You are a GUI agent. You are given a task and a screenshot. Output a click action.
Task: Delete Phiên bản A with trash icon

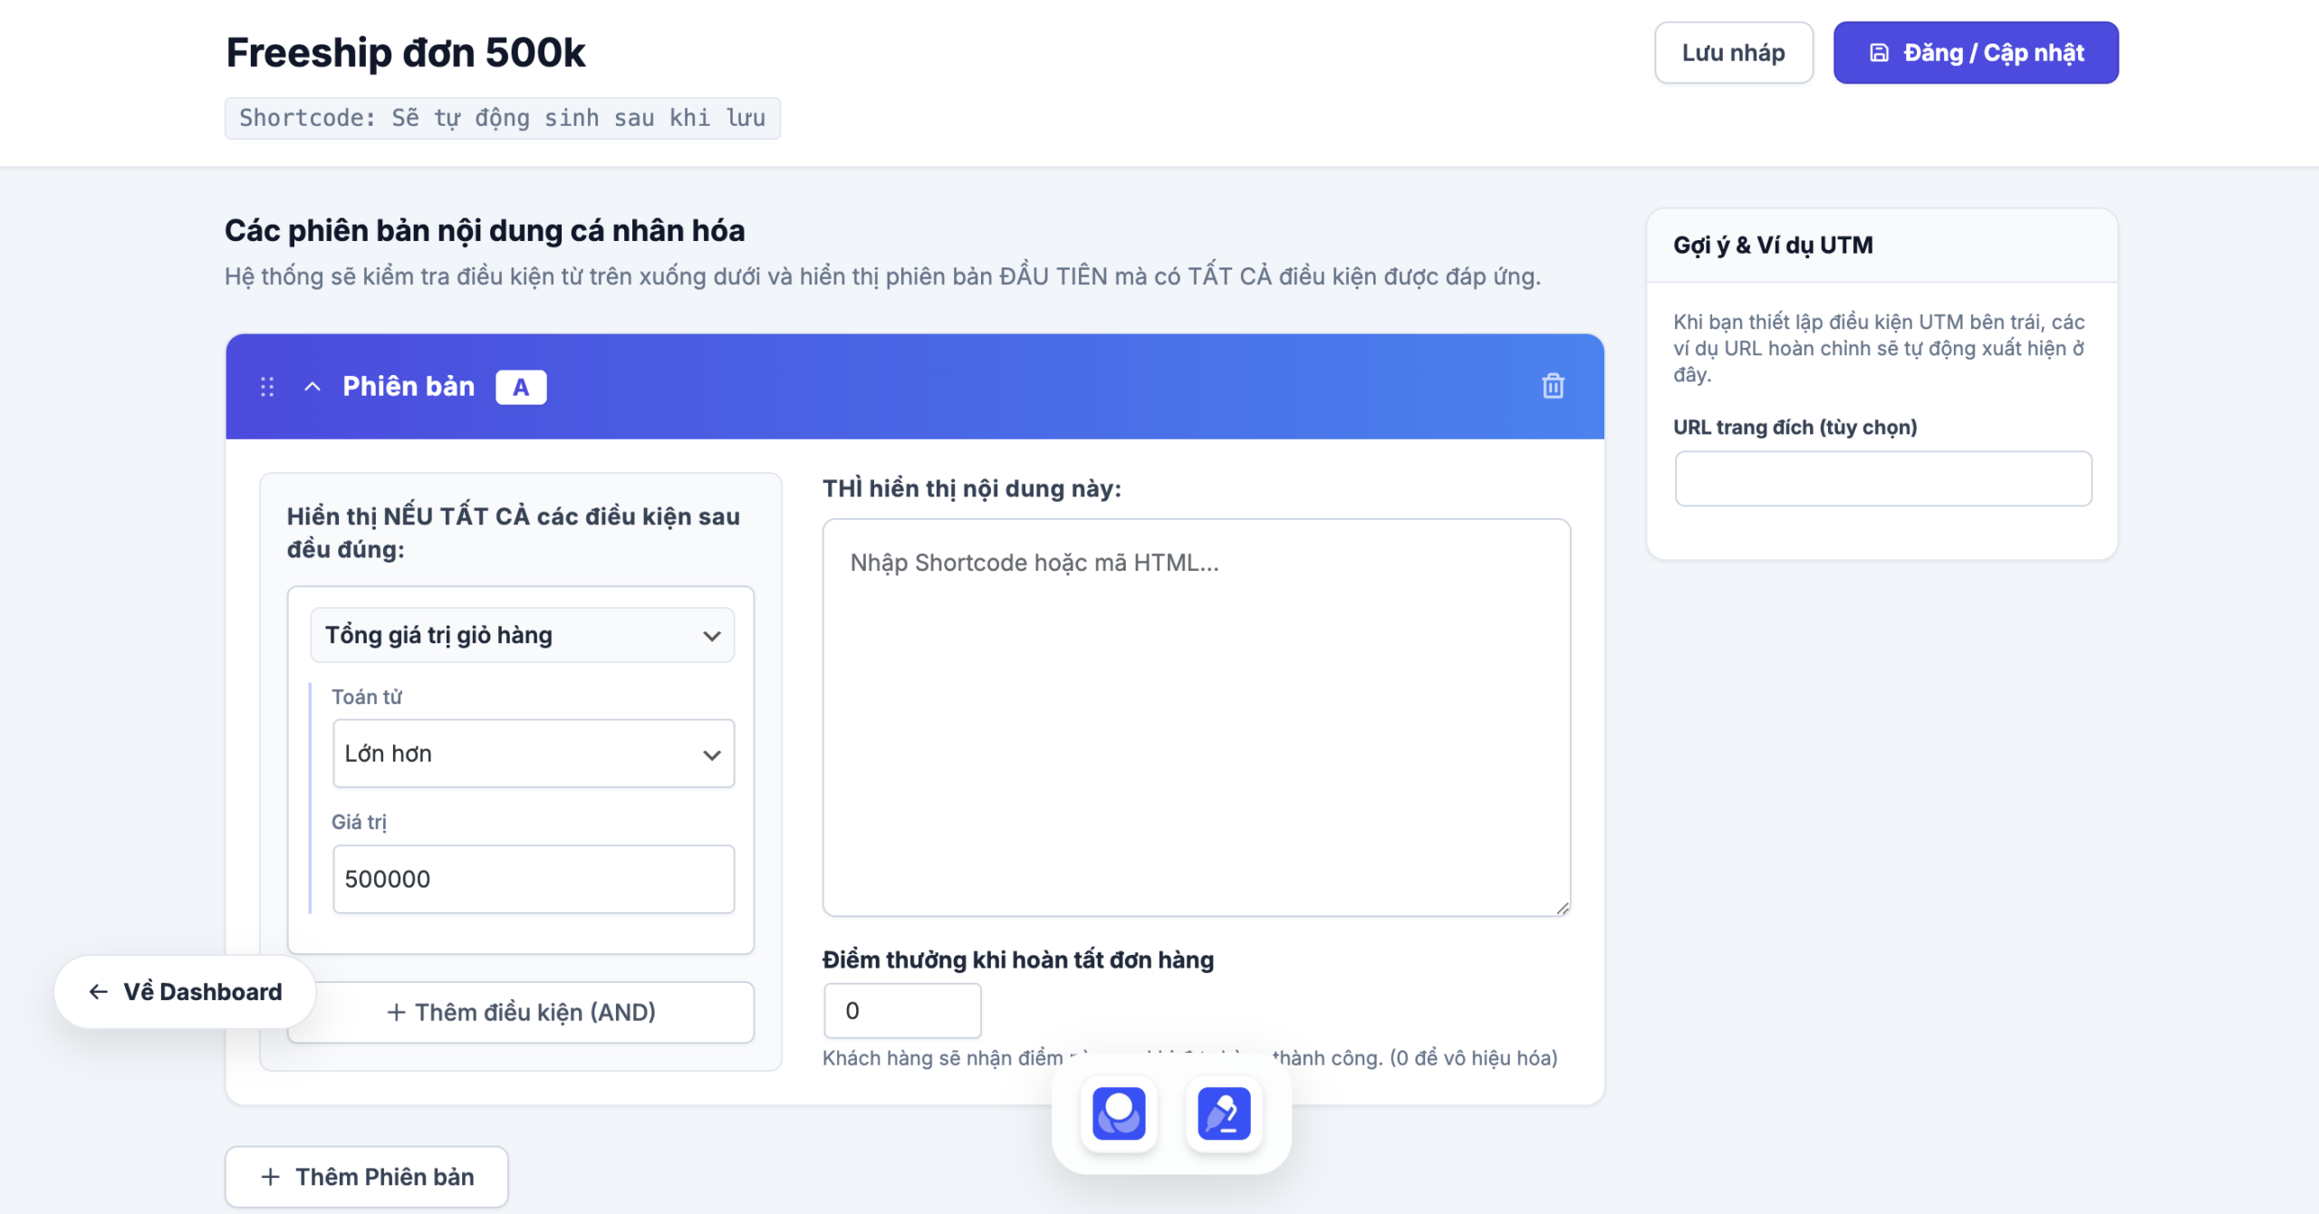click(1553, 387)
